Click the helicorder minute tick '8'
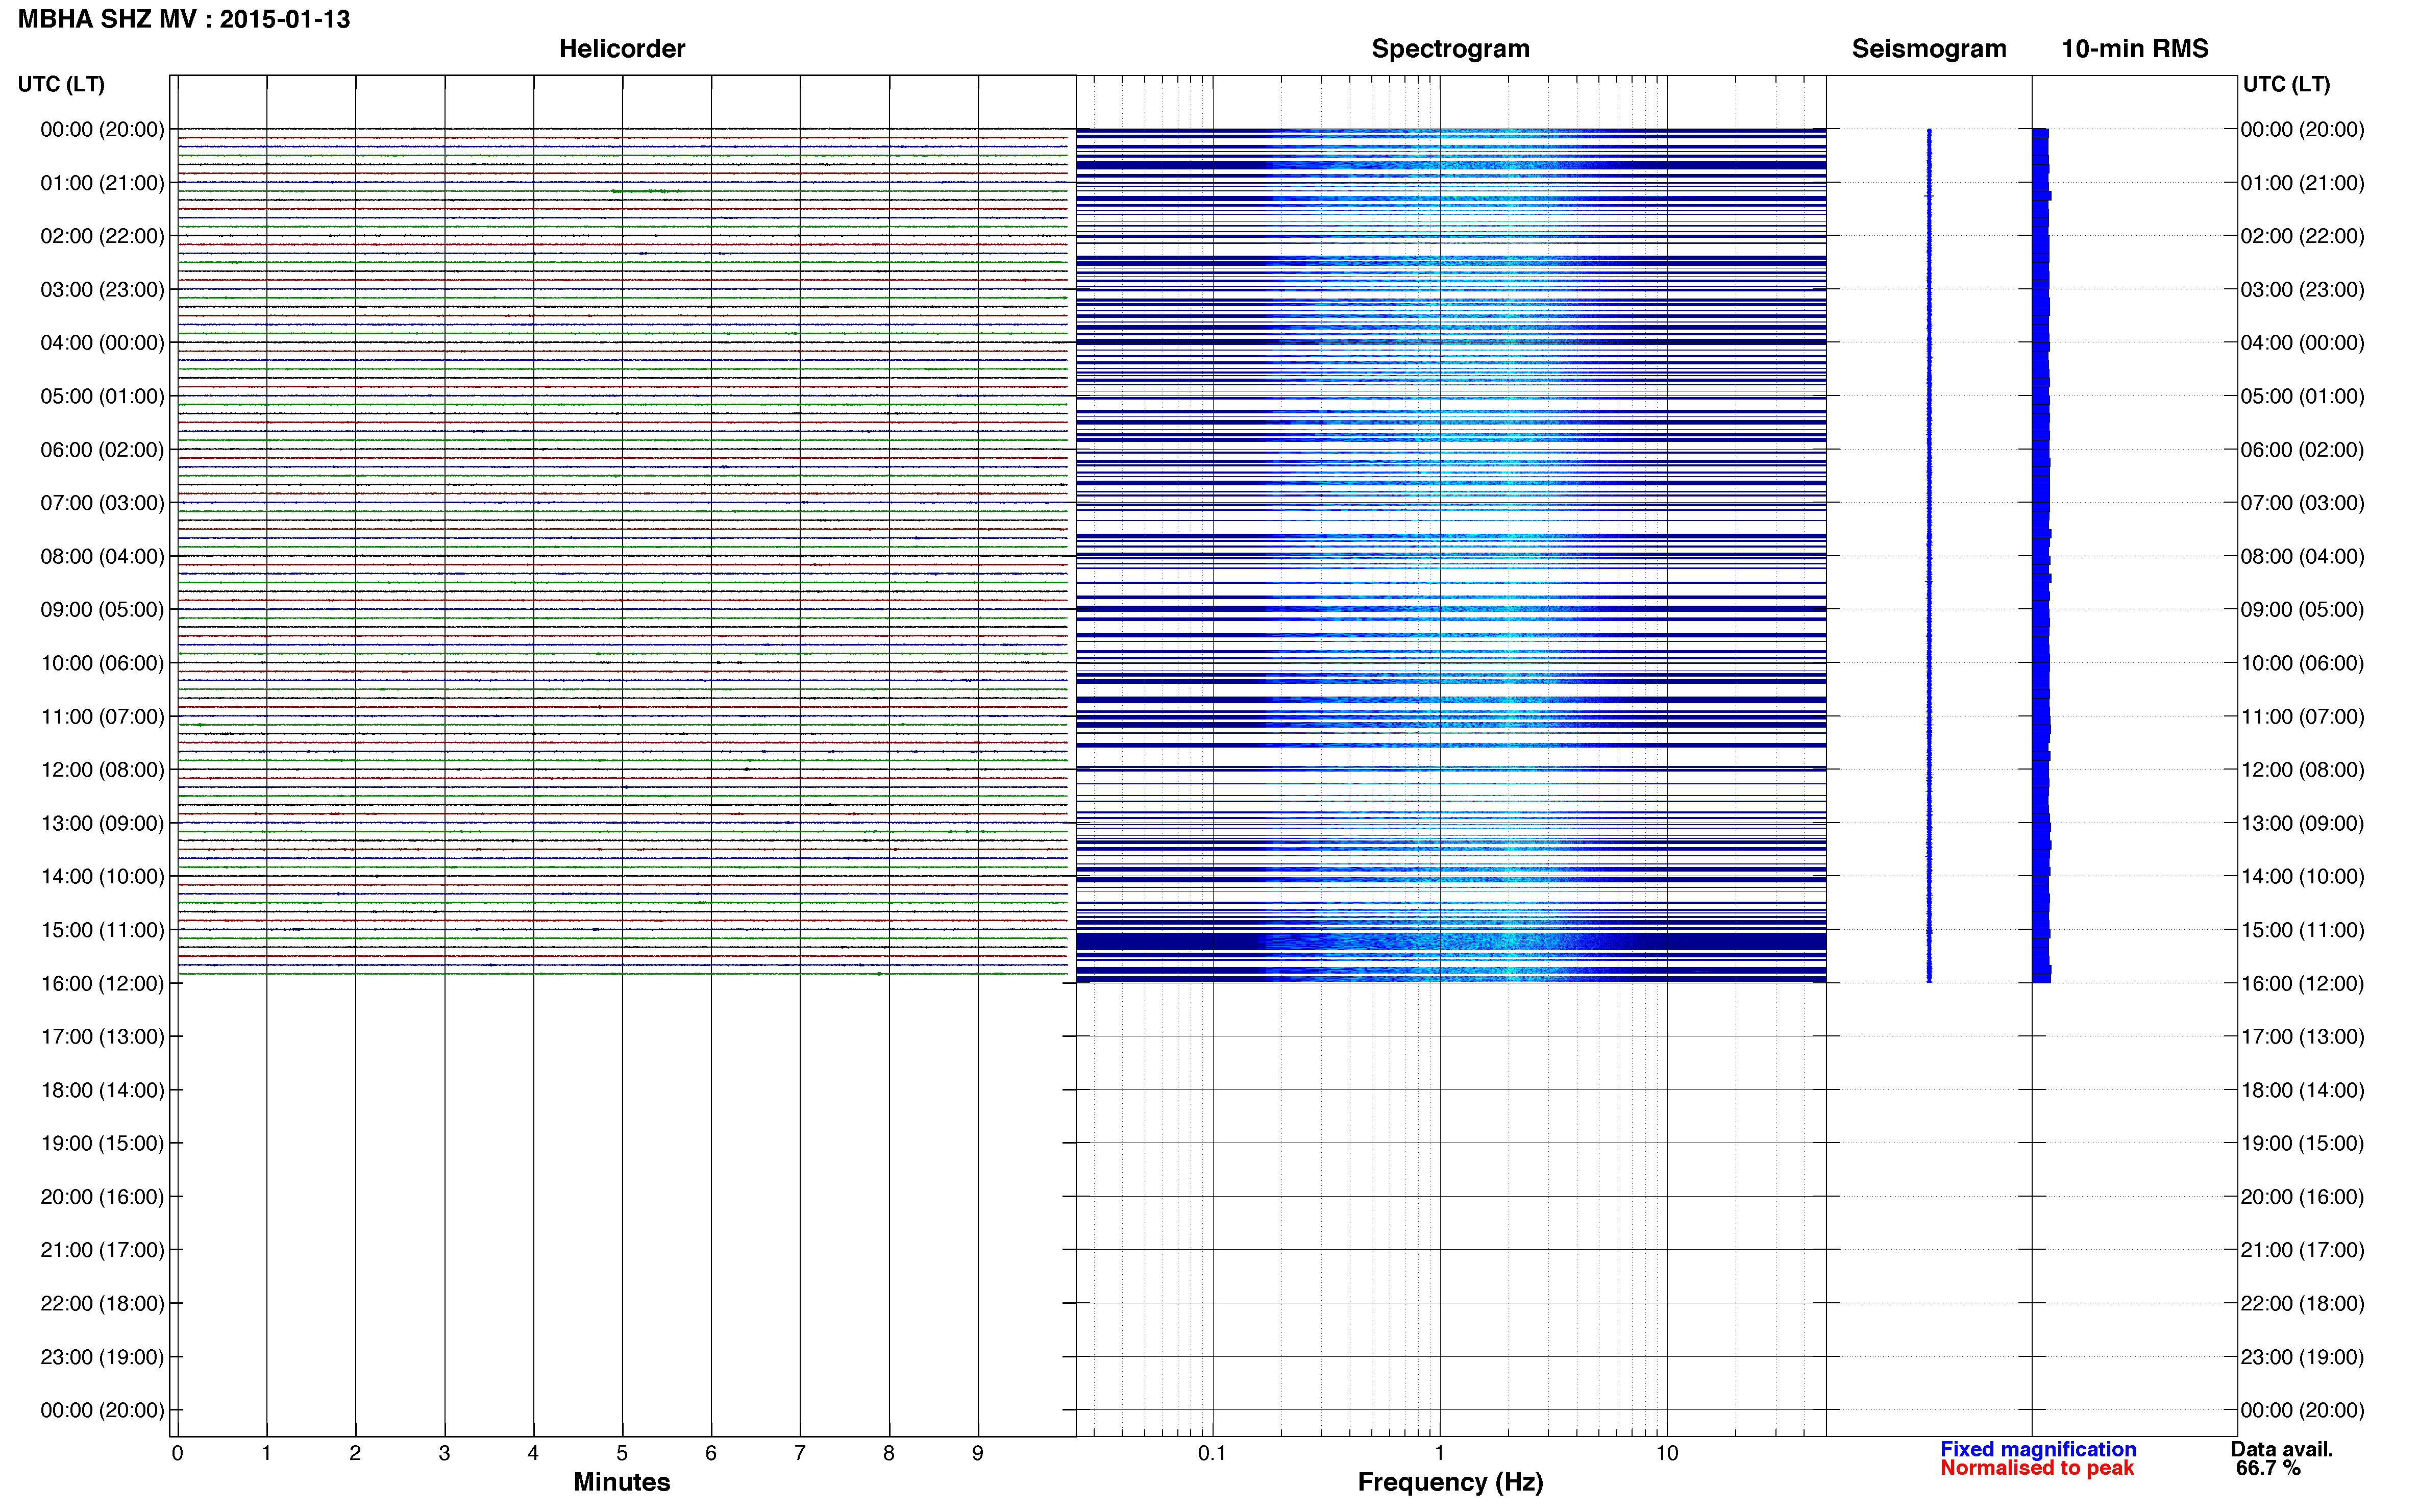The height and width of the screenshot is (1512, 2419). coord(889,1453)
